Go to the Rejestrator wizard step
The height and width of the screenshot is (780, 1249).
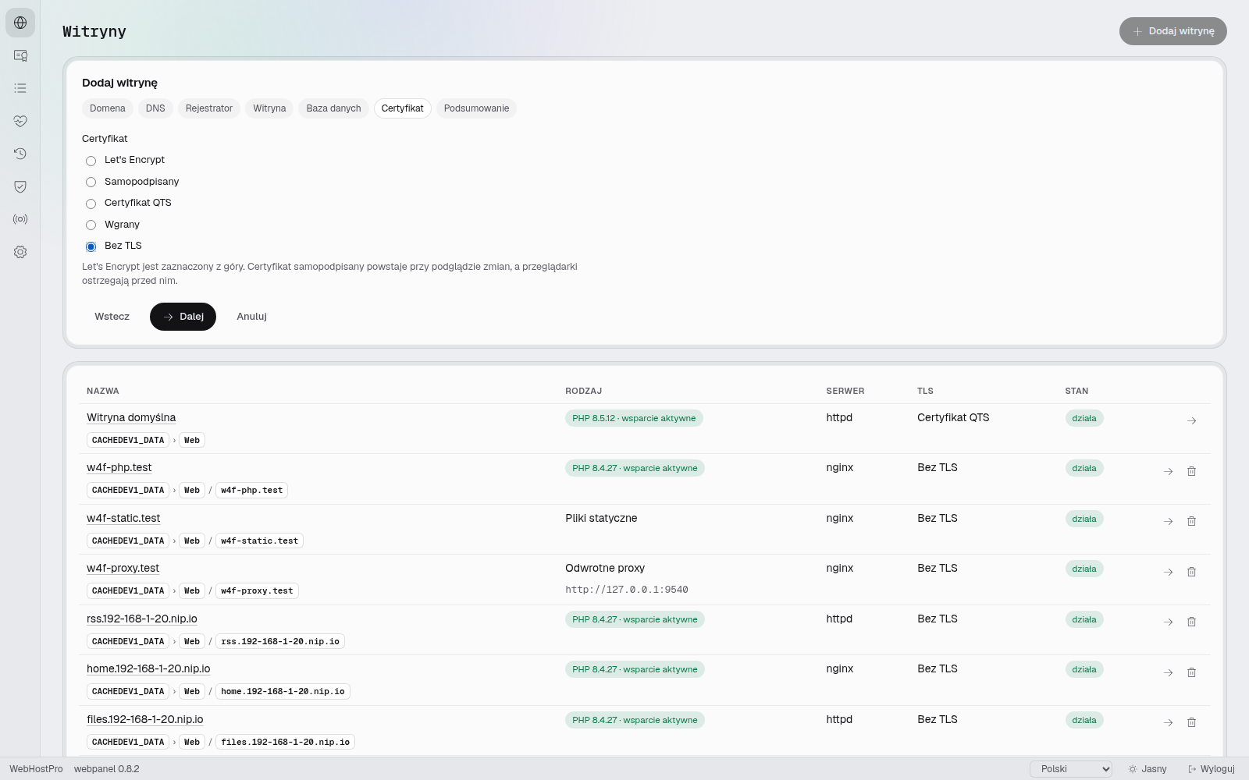tap(209, 108)
